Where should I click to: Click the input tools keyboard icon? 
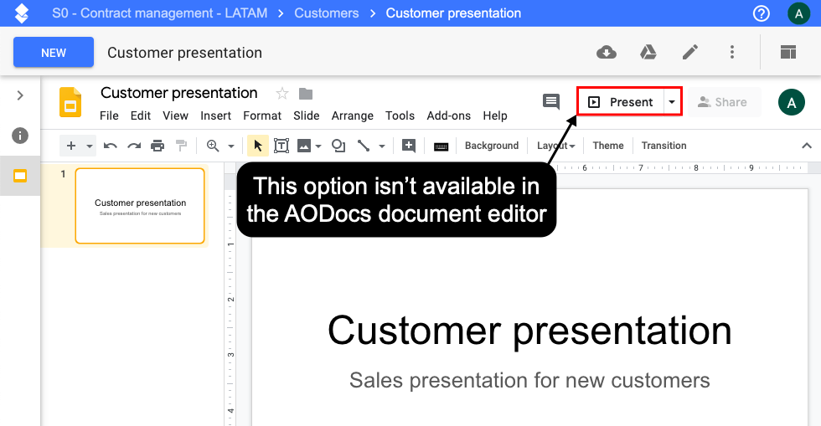[441, 146]
